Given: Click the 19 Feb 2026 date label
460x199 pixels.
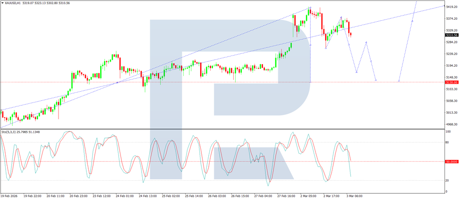Looking at the screenshot, I should click(x=9, y=196).
